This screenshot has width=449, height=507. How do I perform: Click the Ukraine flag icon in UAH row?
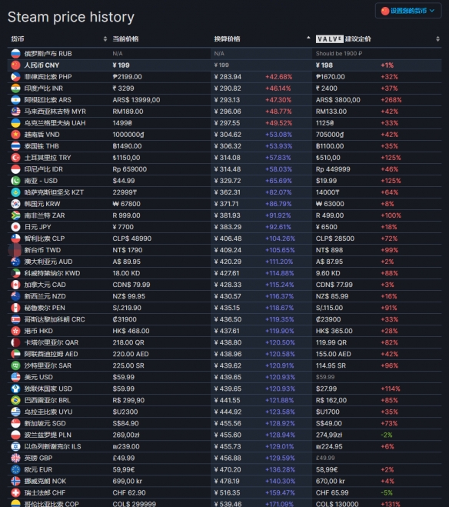pyautogui.click(x=15, y=123)
